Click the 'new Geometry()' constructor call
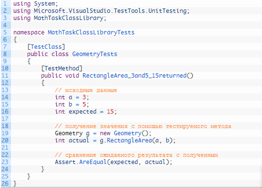Viewport: 262px width, 188px height. point(126,133)
